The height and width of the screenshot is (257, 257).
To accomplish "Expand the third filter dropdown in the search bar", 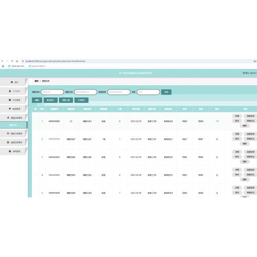I will [119, 92].
